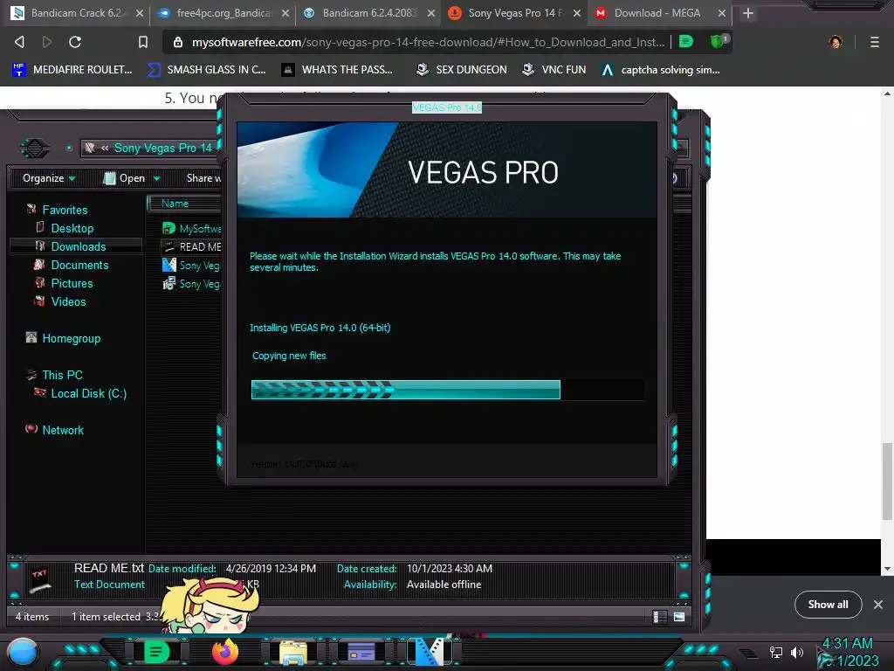
Task: Open the captcha solving sim... bookmark
Action: 661,70
